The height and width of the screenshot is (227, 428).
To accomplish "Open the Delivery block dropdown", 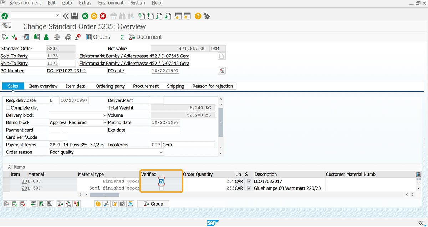I will [105, 115].
